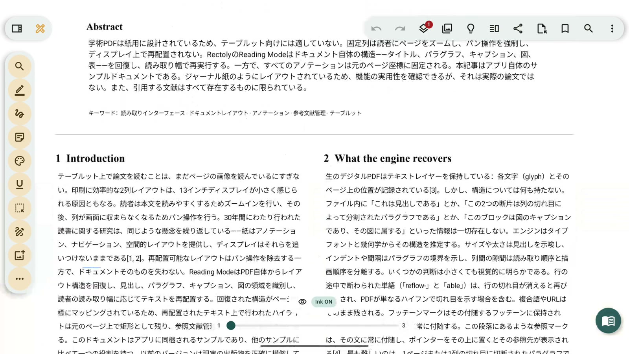Select the freehand ink squiggle tool
Image resolution: width=629 pixels, height=354 pixels.
(x=20, y=114)
